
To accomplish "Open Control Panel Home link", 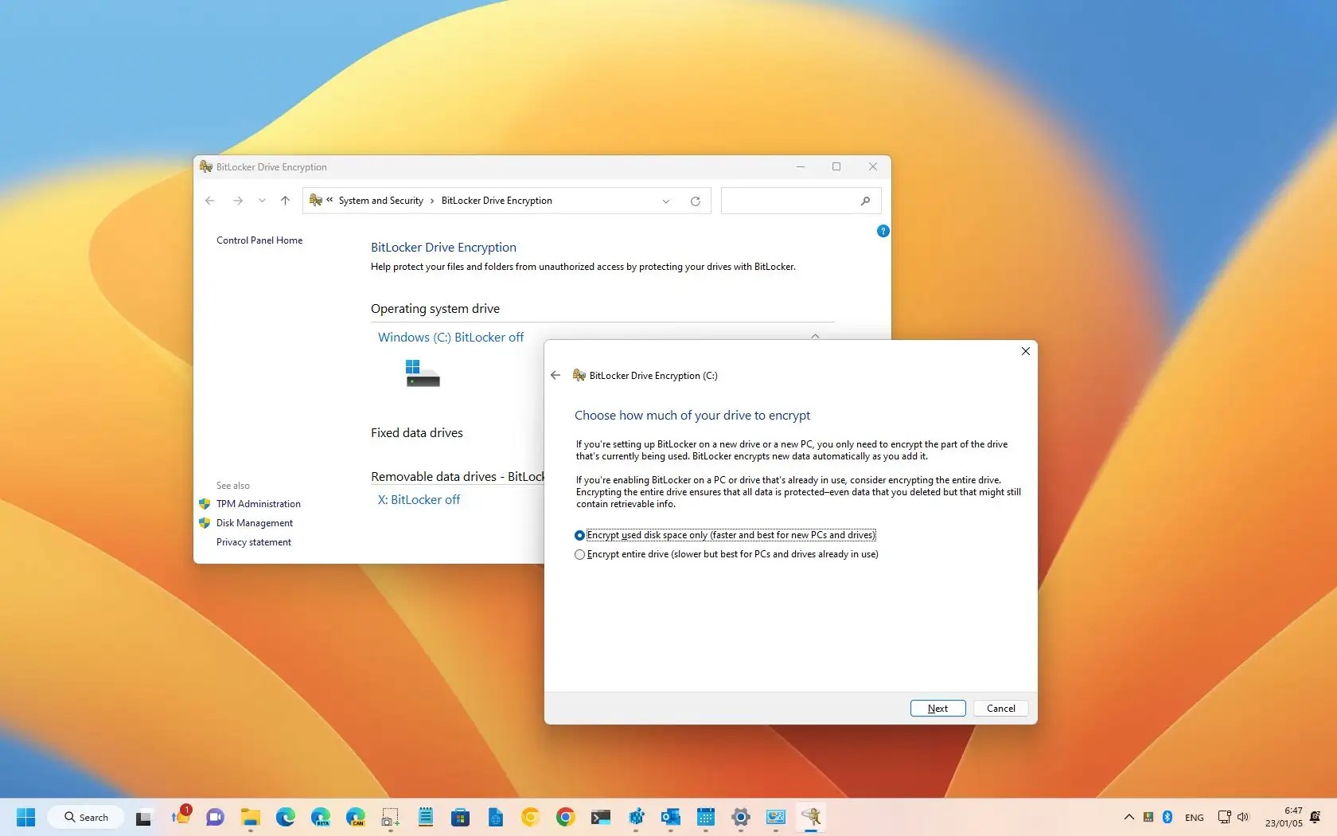I will tap(259, 240).
